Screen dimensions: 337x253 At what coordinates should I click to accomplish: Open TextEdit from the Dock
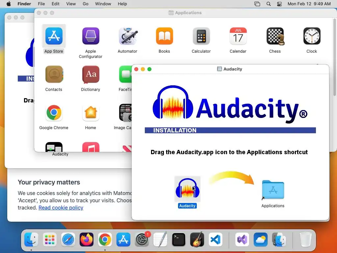click(160, 239)
